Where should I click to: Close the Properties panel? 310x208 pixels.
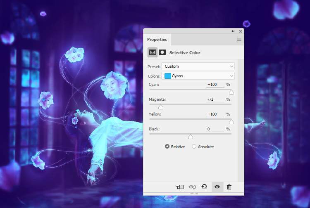coord(241,31)
